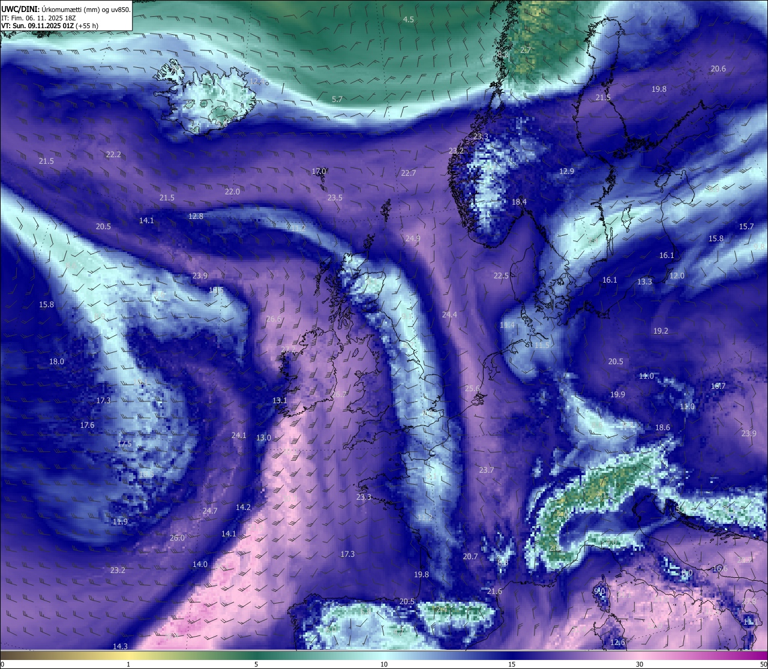Screen dimensions: 768x669
Task: Select the 22.5 value label
Action: pyautogui.click(x=501, y=276)
